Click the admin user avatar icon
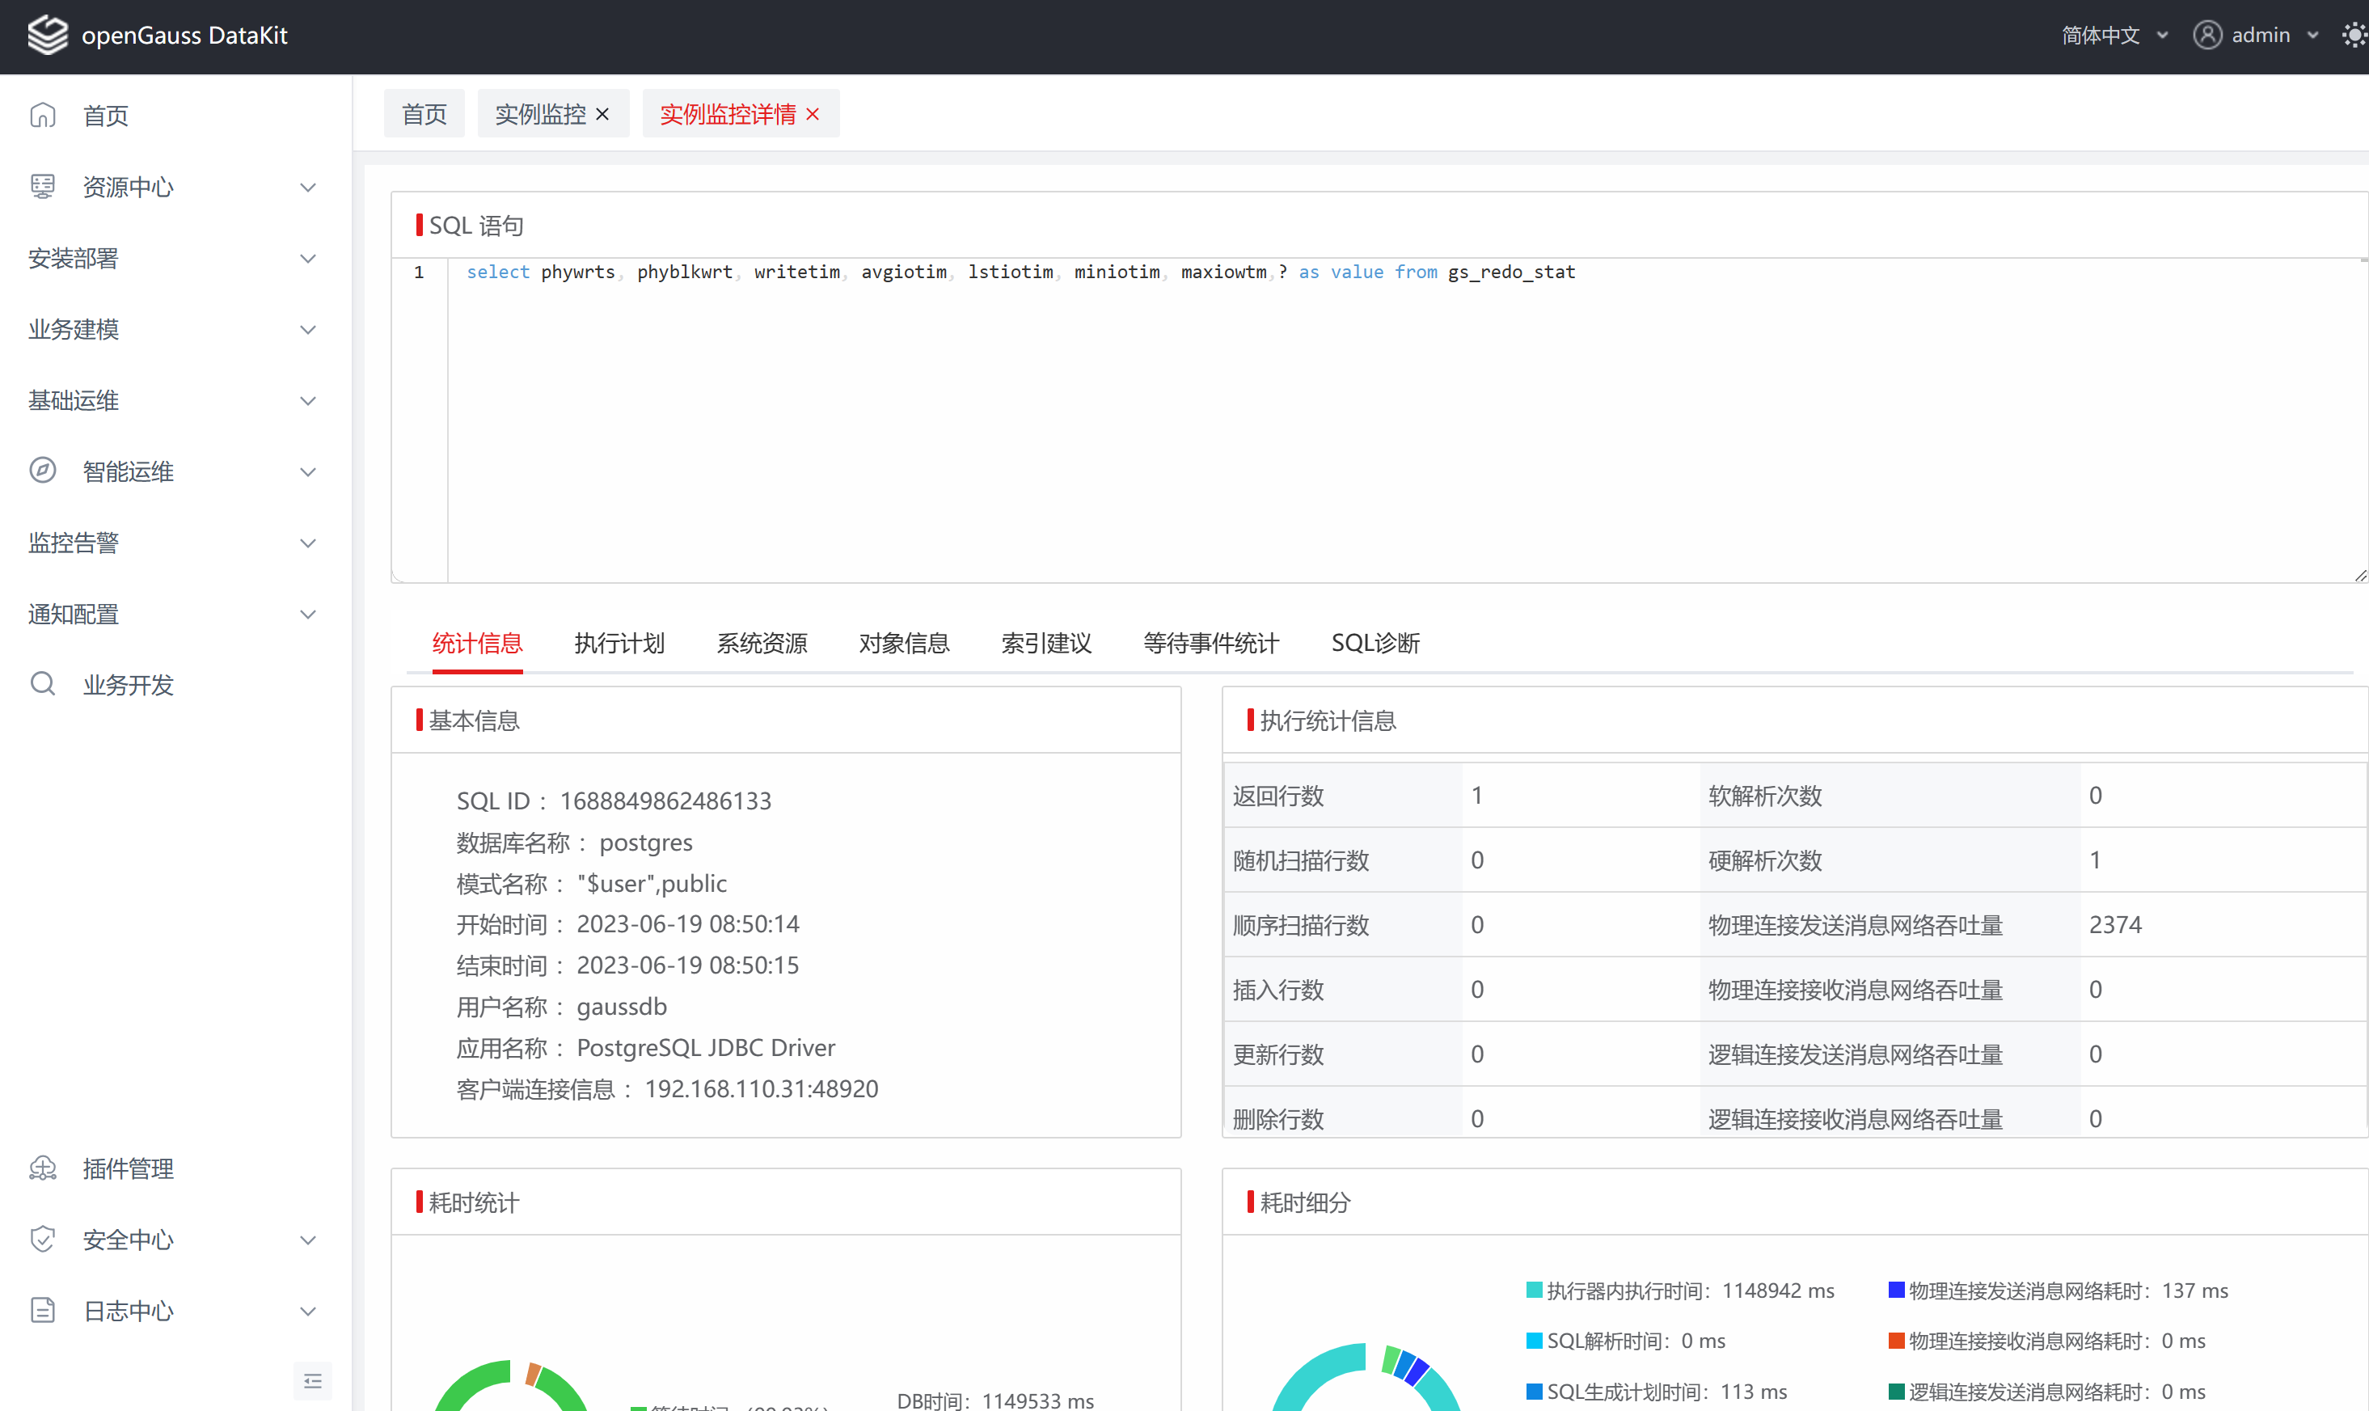2369x1411 pixels. pos(2206,36)
